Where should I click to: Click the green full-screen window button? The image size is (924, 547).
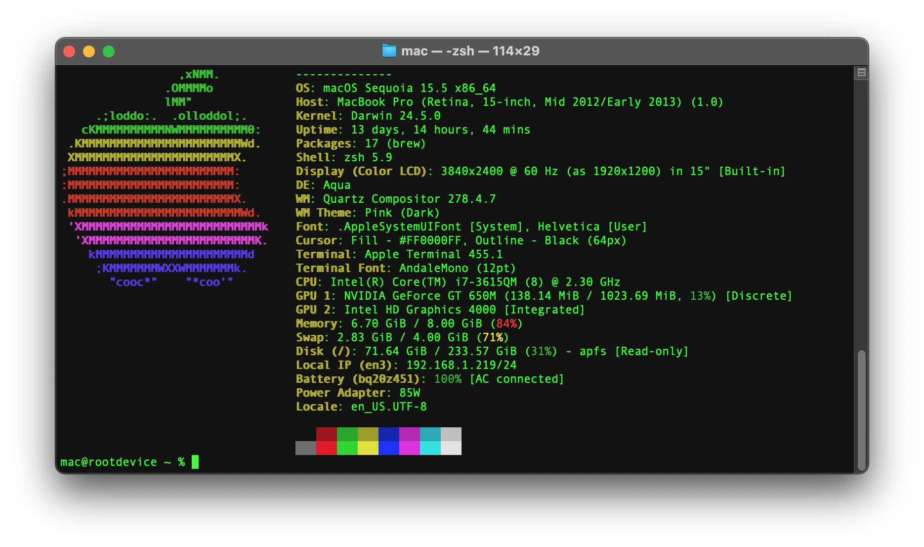pyautogui.click(x=109, y=51)
